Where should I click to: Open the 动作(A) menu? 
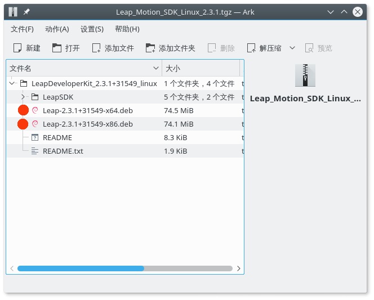[57, 29]
